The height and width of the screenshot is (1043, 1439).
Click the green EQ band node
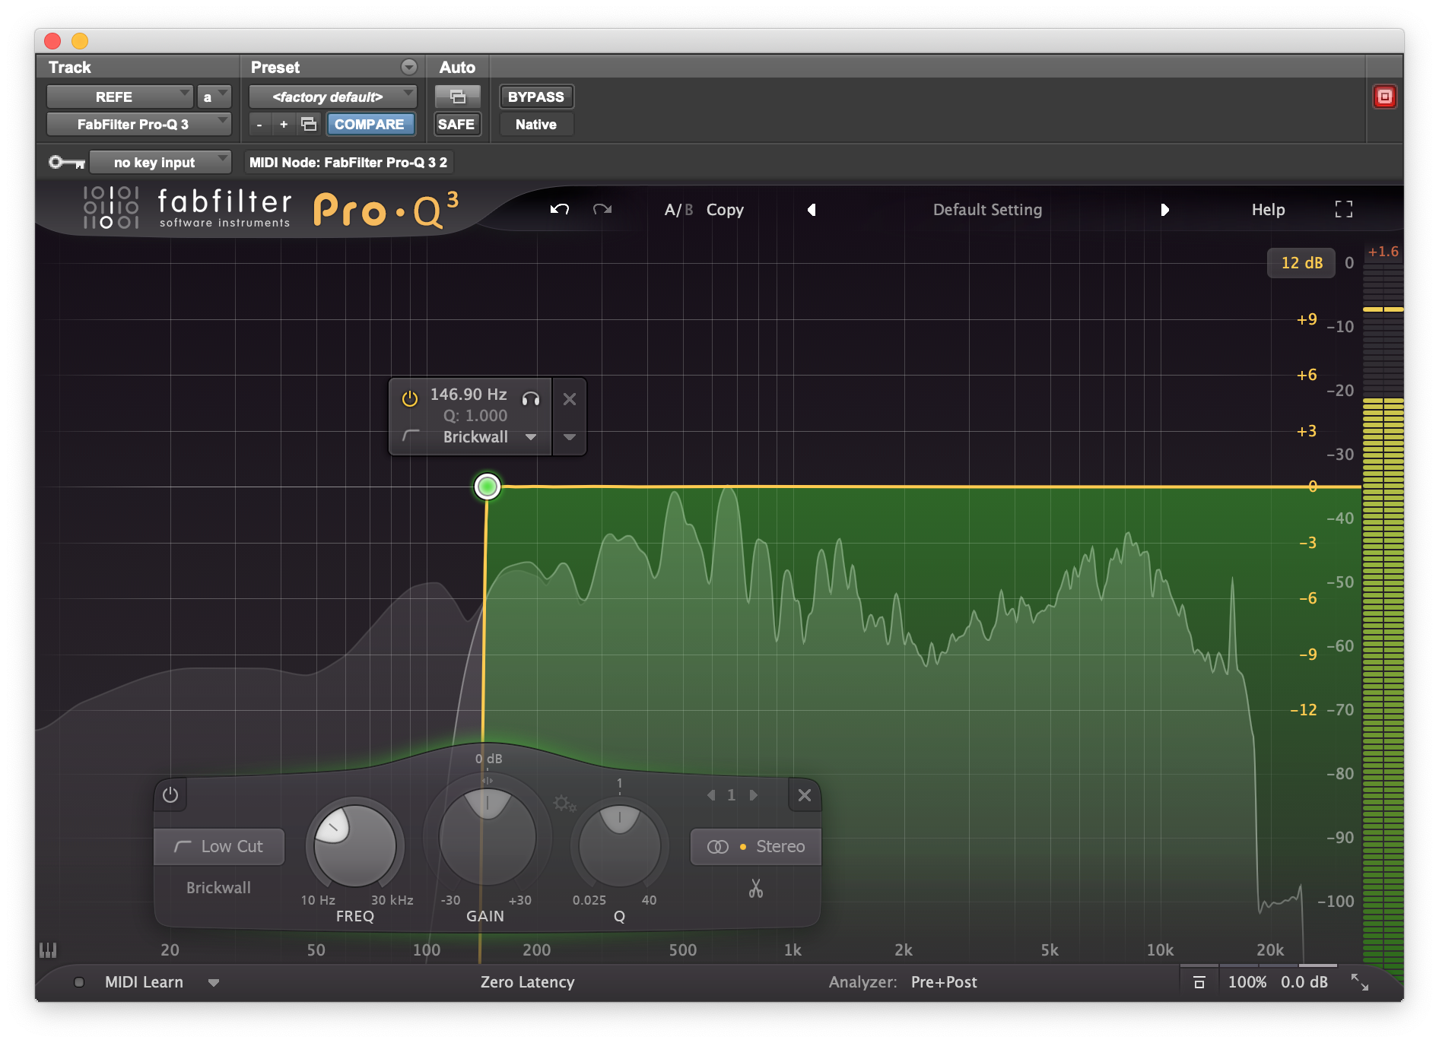[487, 486]
